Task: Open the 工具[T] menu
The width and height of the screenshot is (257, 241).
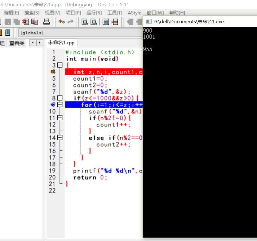Action: (x=115, y=13)
